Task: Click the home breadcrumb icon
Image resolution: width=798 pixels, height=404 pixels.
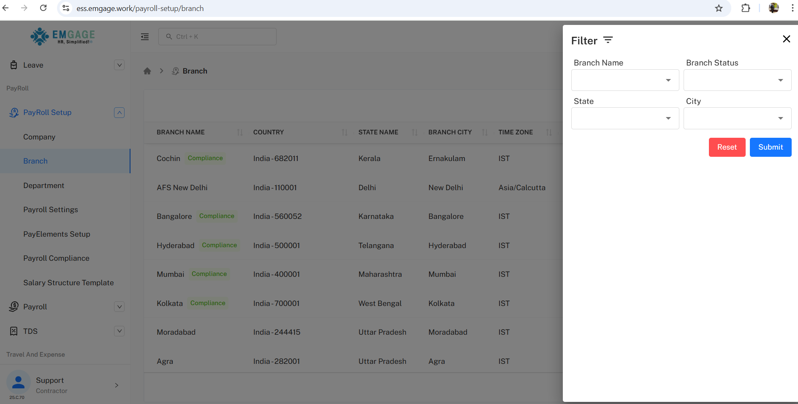Action: coord(147,71)
